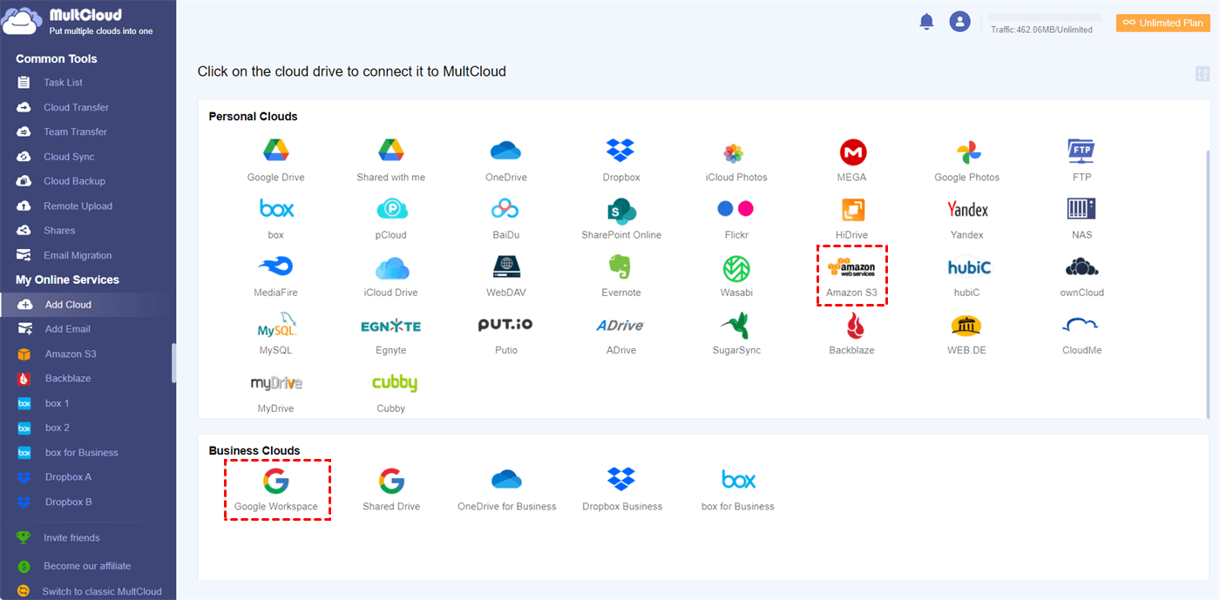This screenshot has height=600, width=1220.
Task: Choose the WebDAV connection icon
Action: coord(506,267)
